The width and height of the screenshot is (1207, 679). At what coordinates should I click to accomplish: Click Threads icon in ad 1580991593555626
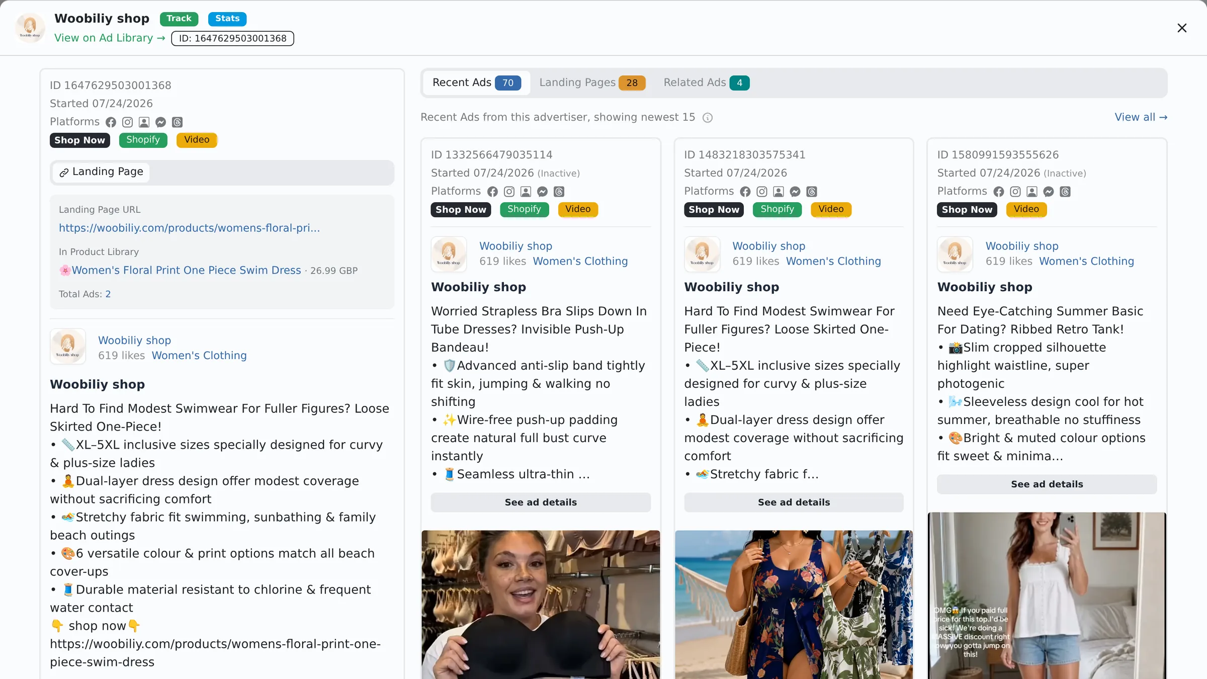click(x=1065, y=192)
